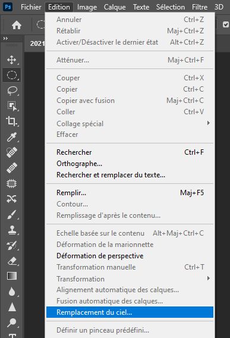
Task: Click Copier menu entry
Action: 130,89
